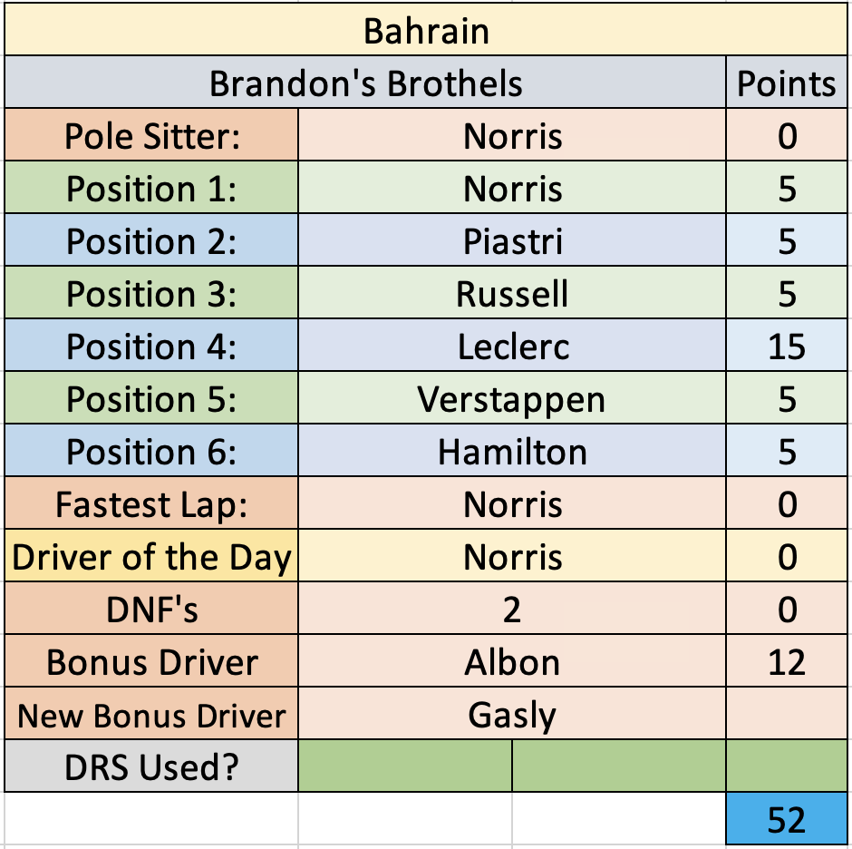
Task: Select the Bahrain title cell
Action: coord(426,30)
